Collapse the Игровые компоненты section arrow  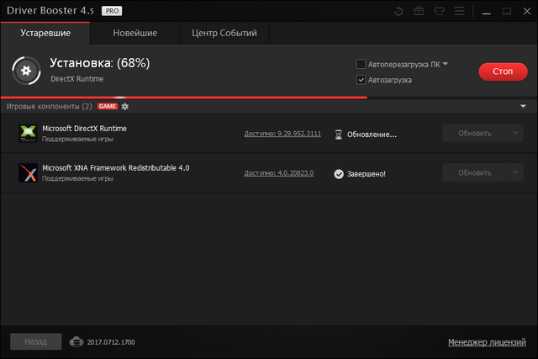pyautogui.click(x=523, y=107)
